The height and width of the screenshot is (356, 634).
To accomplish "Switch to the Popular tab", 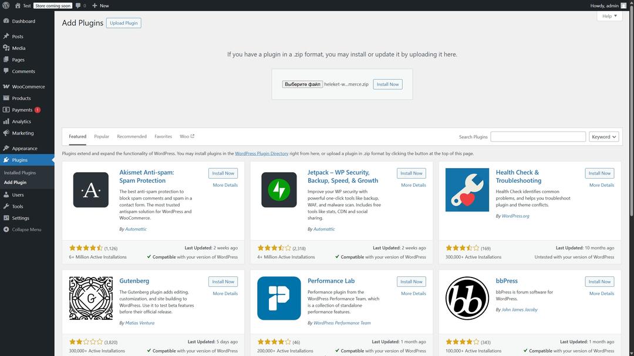I will tap(102, 136).
